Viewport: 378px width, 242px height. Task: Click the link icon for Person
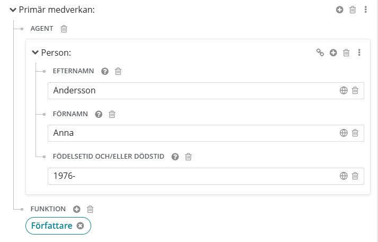pos(320,53)
